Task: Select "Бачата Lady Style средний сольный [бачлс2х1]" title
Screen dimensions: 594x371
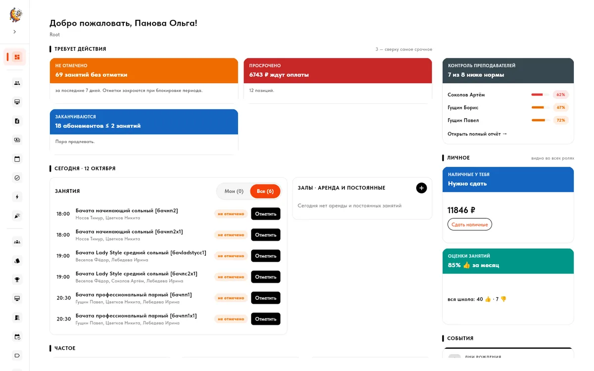Action: [x=137, y=274]
